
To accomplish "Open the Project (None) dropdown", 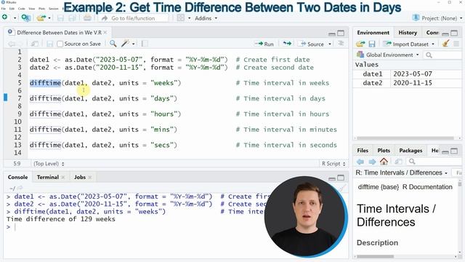I will click(x=437, y=18).
